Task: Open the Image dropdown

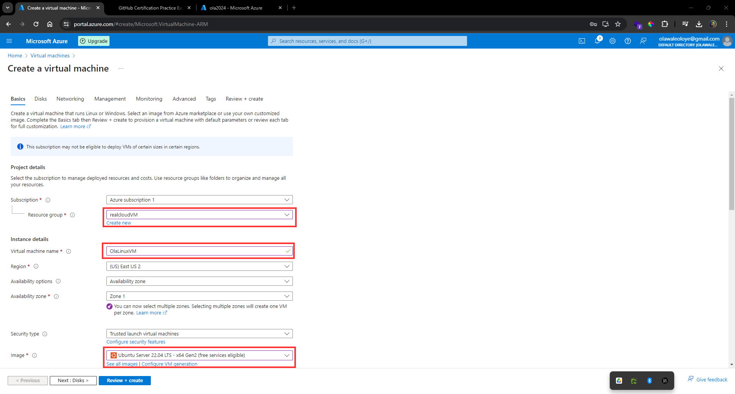Action: [199, 355]
